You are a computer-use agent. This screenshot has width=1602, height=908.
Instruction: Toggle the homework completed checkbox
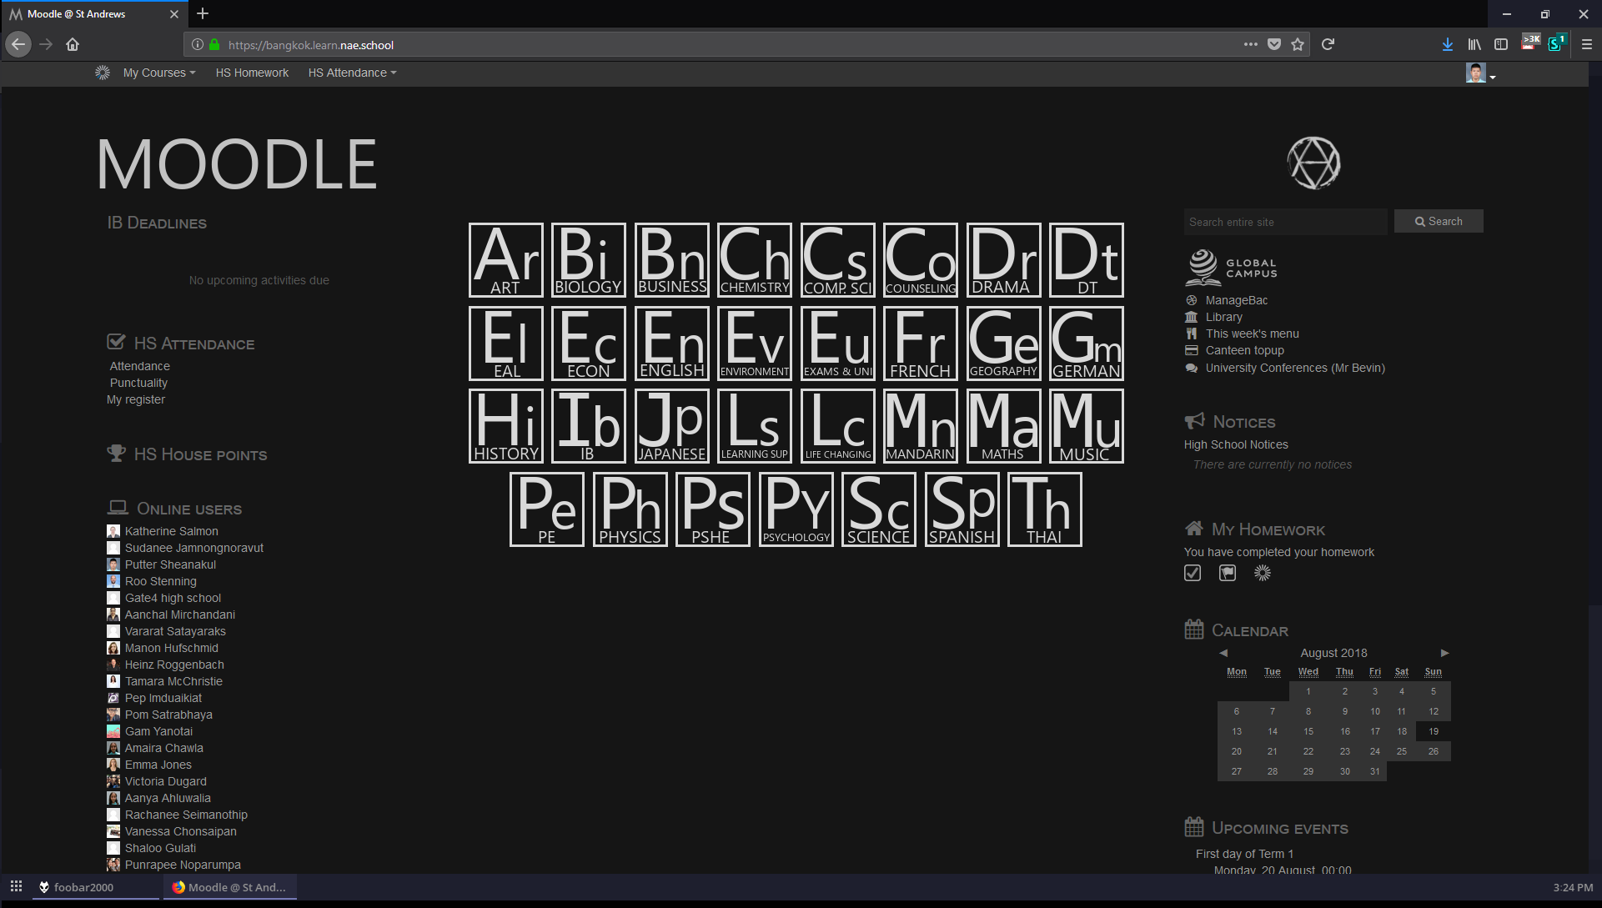click(1193, 573)
